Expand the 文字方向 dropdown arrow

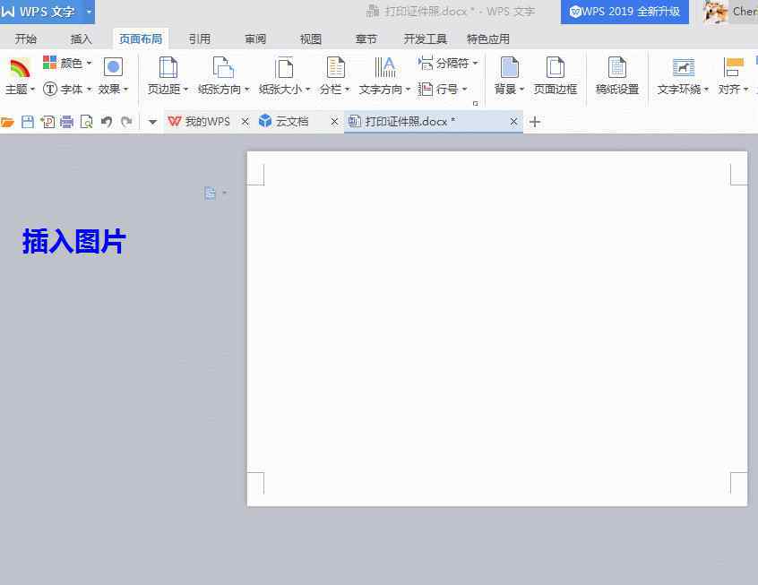(x=408, y=90)
